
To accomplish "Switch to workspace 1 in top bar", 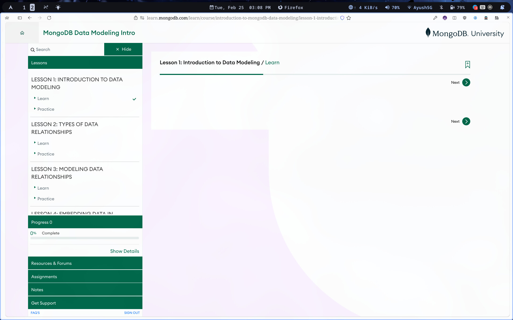I will pyautogui.click(x=24, y=7).
